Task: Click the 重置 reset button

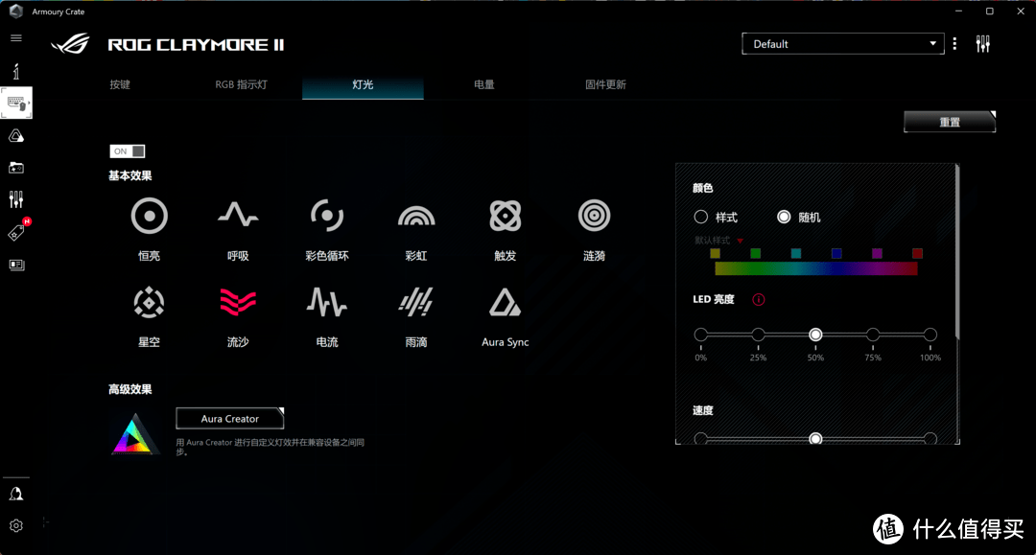Action: click(950, 122)
